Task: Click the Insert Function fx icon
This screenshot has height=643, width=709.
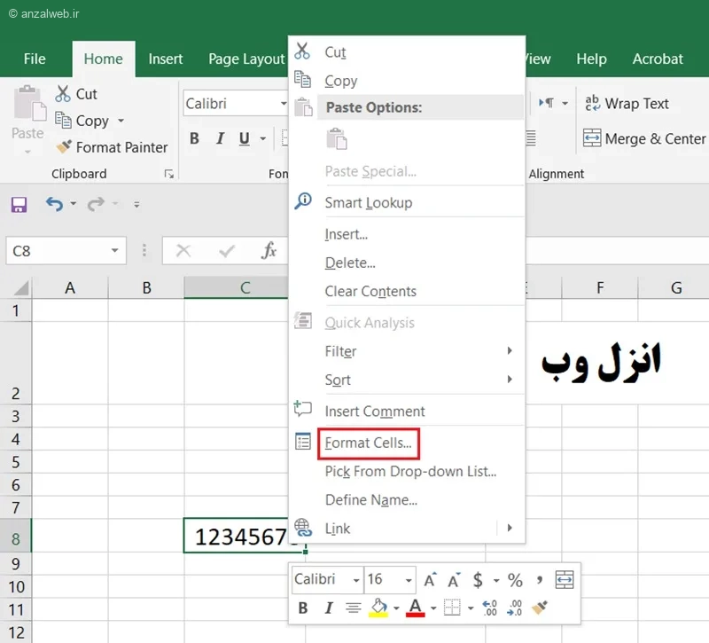Action: click(x=269, y=250)
